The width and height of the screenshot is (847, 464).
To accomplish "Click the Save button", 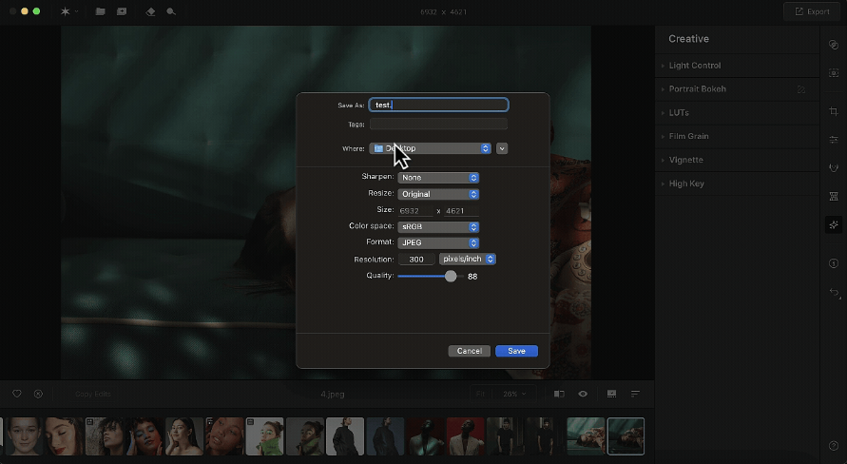I will [516, 351].
